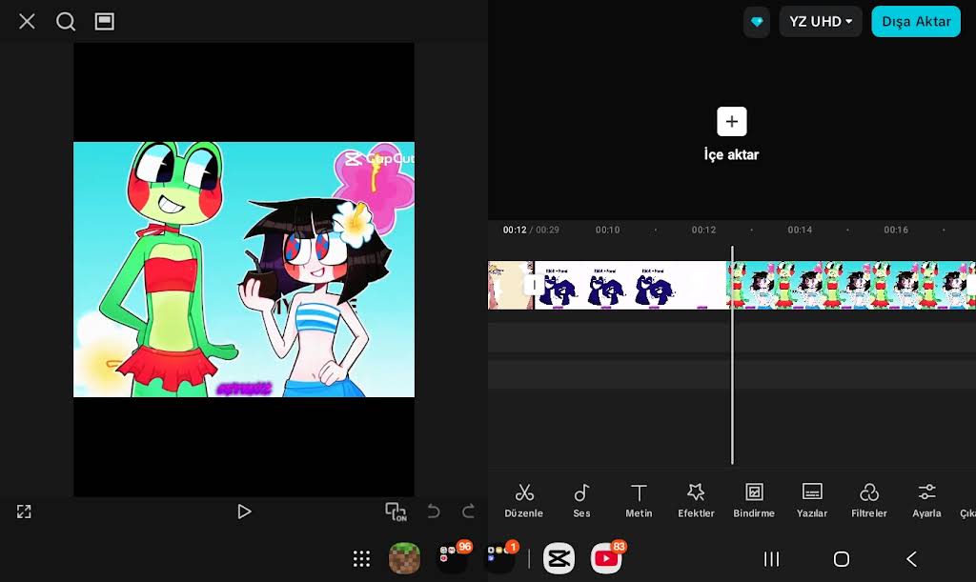Screen dimensions: 976x582
Task: Click the 00:14 mark on the ruler
Action: pos(800,231)
